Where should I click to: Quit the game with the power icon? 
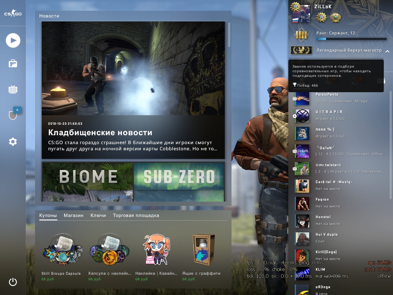click(13, 282)
